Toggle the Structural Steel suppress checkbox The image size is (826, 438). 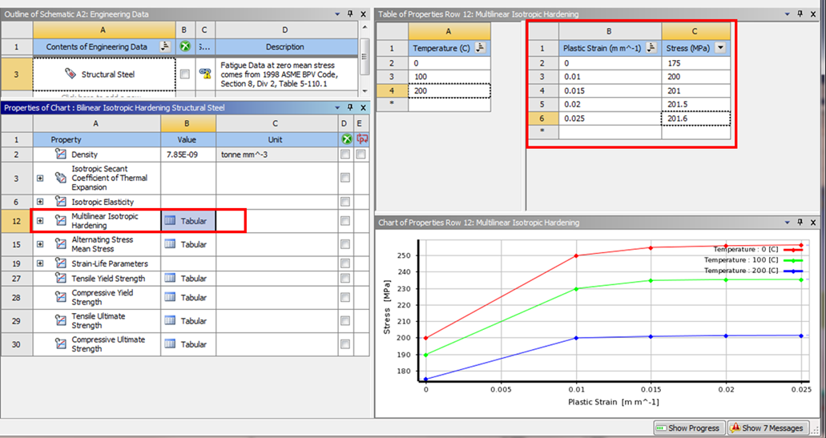[185, 74]
